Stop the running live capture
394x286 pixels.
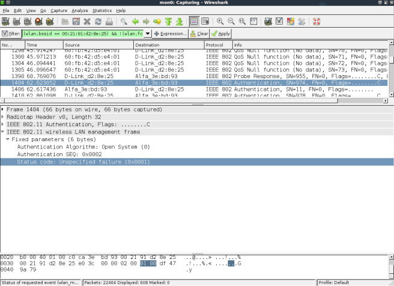(38, 22)
